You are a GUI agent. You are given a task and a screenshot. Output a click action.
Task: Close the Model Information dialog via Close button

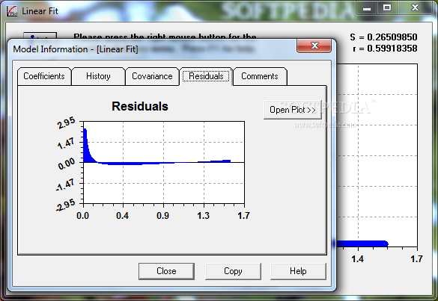166,271
